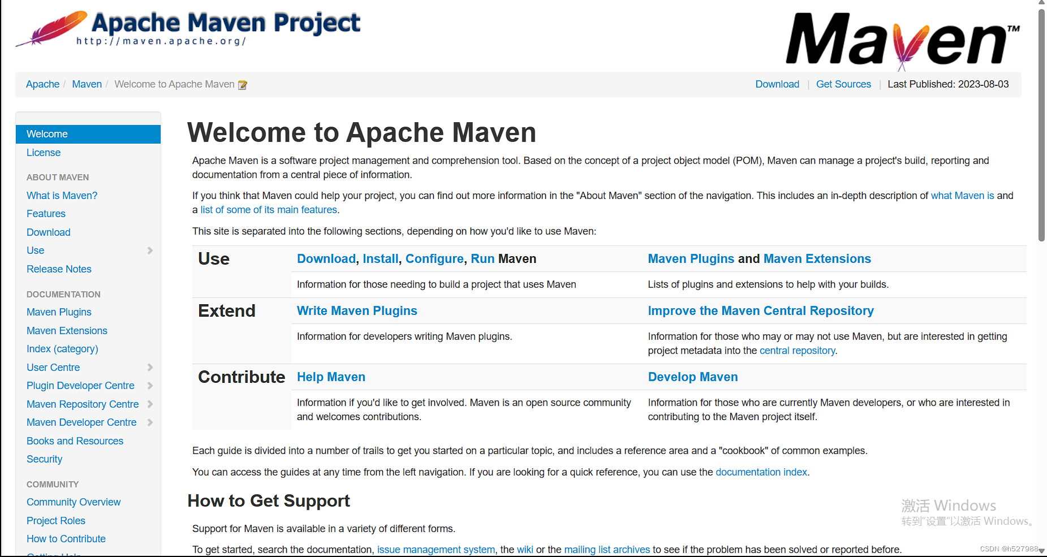
Task: Click the Apache Maven Project feather logo
Action: [x=188, y=28]
